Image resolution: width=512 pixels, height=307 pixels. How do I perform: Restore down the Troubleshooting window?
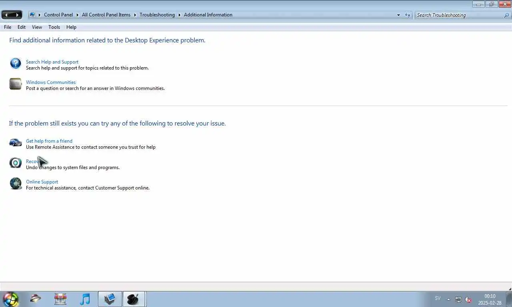(x=491, y=4)
